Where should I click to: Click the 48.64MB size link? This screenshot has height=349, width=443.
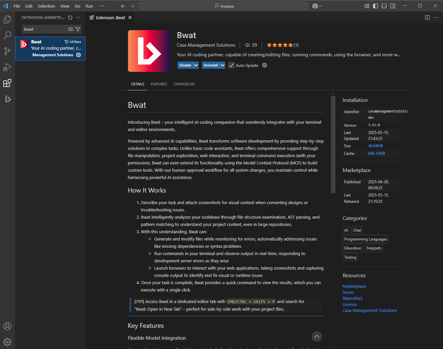(375, 146)
